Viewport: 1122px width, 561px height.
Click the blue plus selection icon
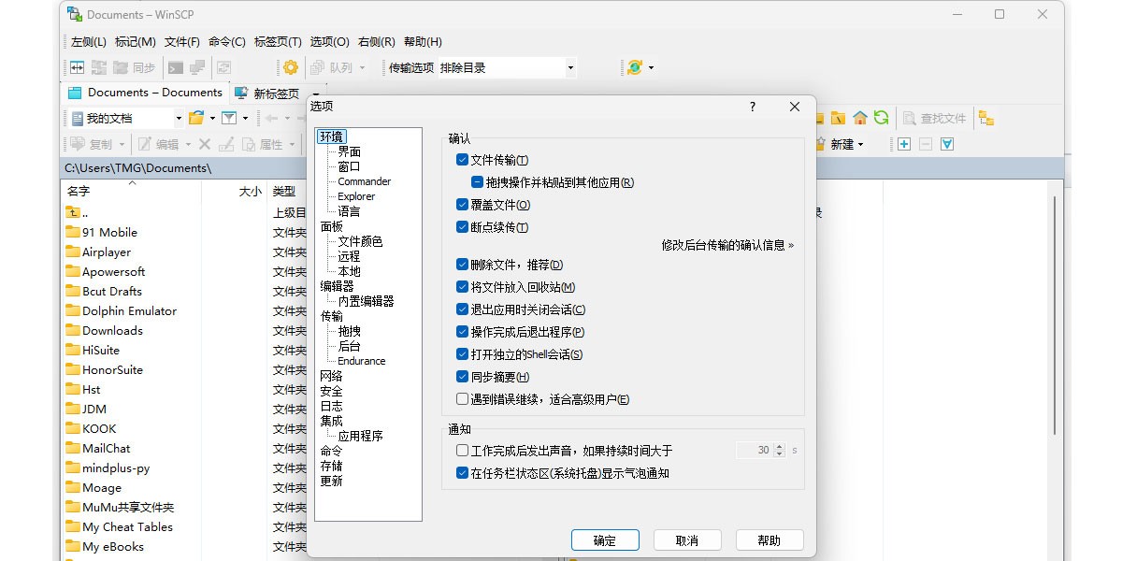coord(903,143)
